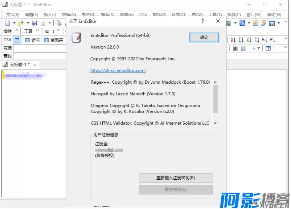Click 重新输入注册密钥(R) button
Screen dimensions: 291x209
176,178
